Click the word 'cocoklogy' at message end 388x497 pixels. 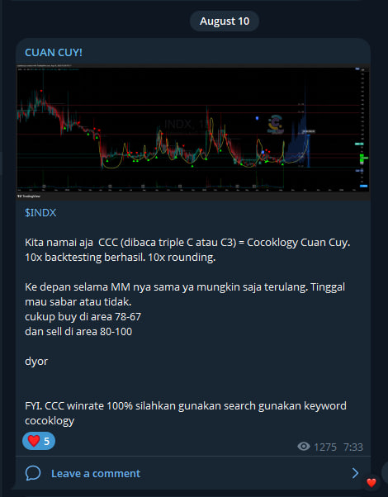(50, 420)
